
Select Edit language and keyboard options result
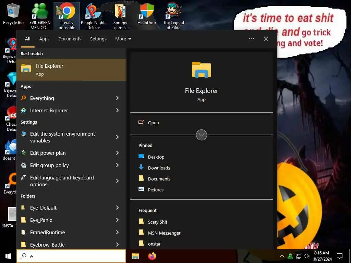coord(71,181)
